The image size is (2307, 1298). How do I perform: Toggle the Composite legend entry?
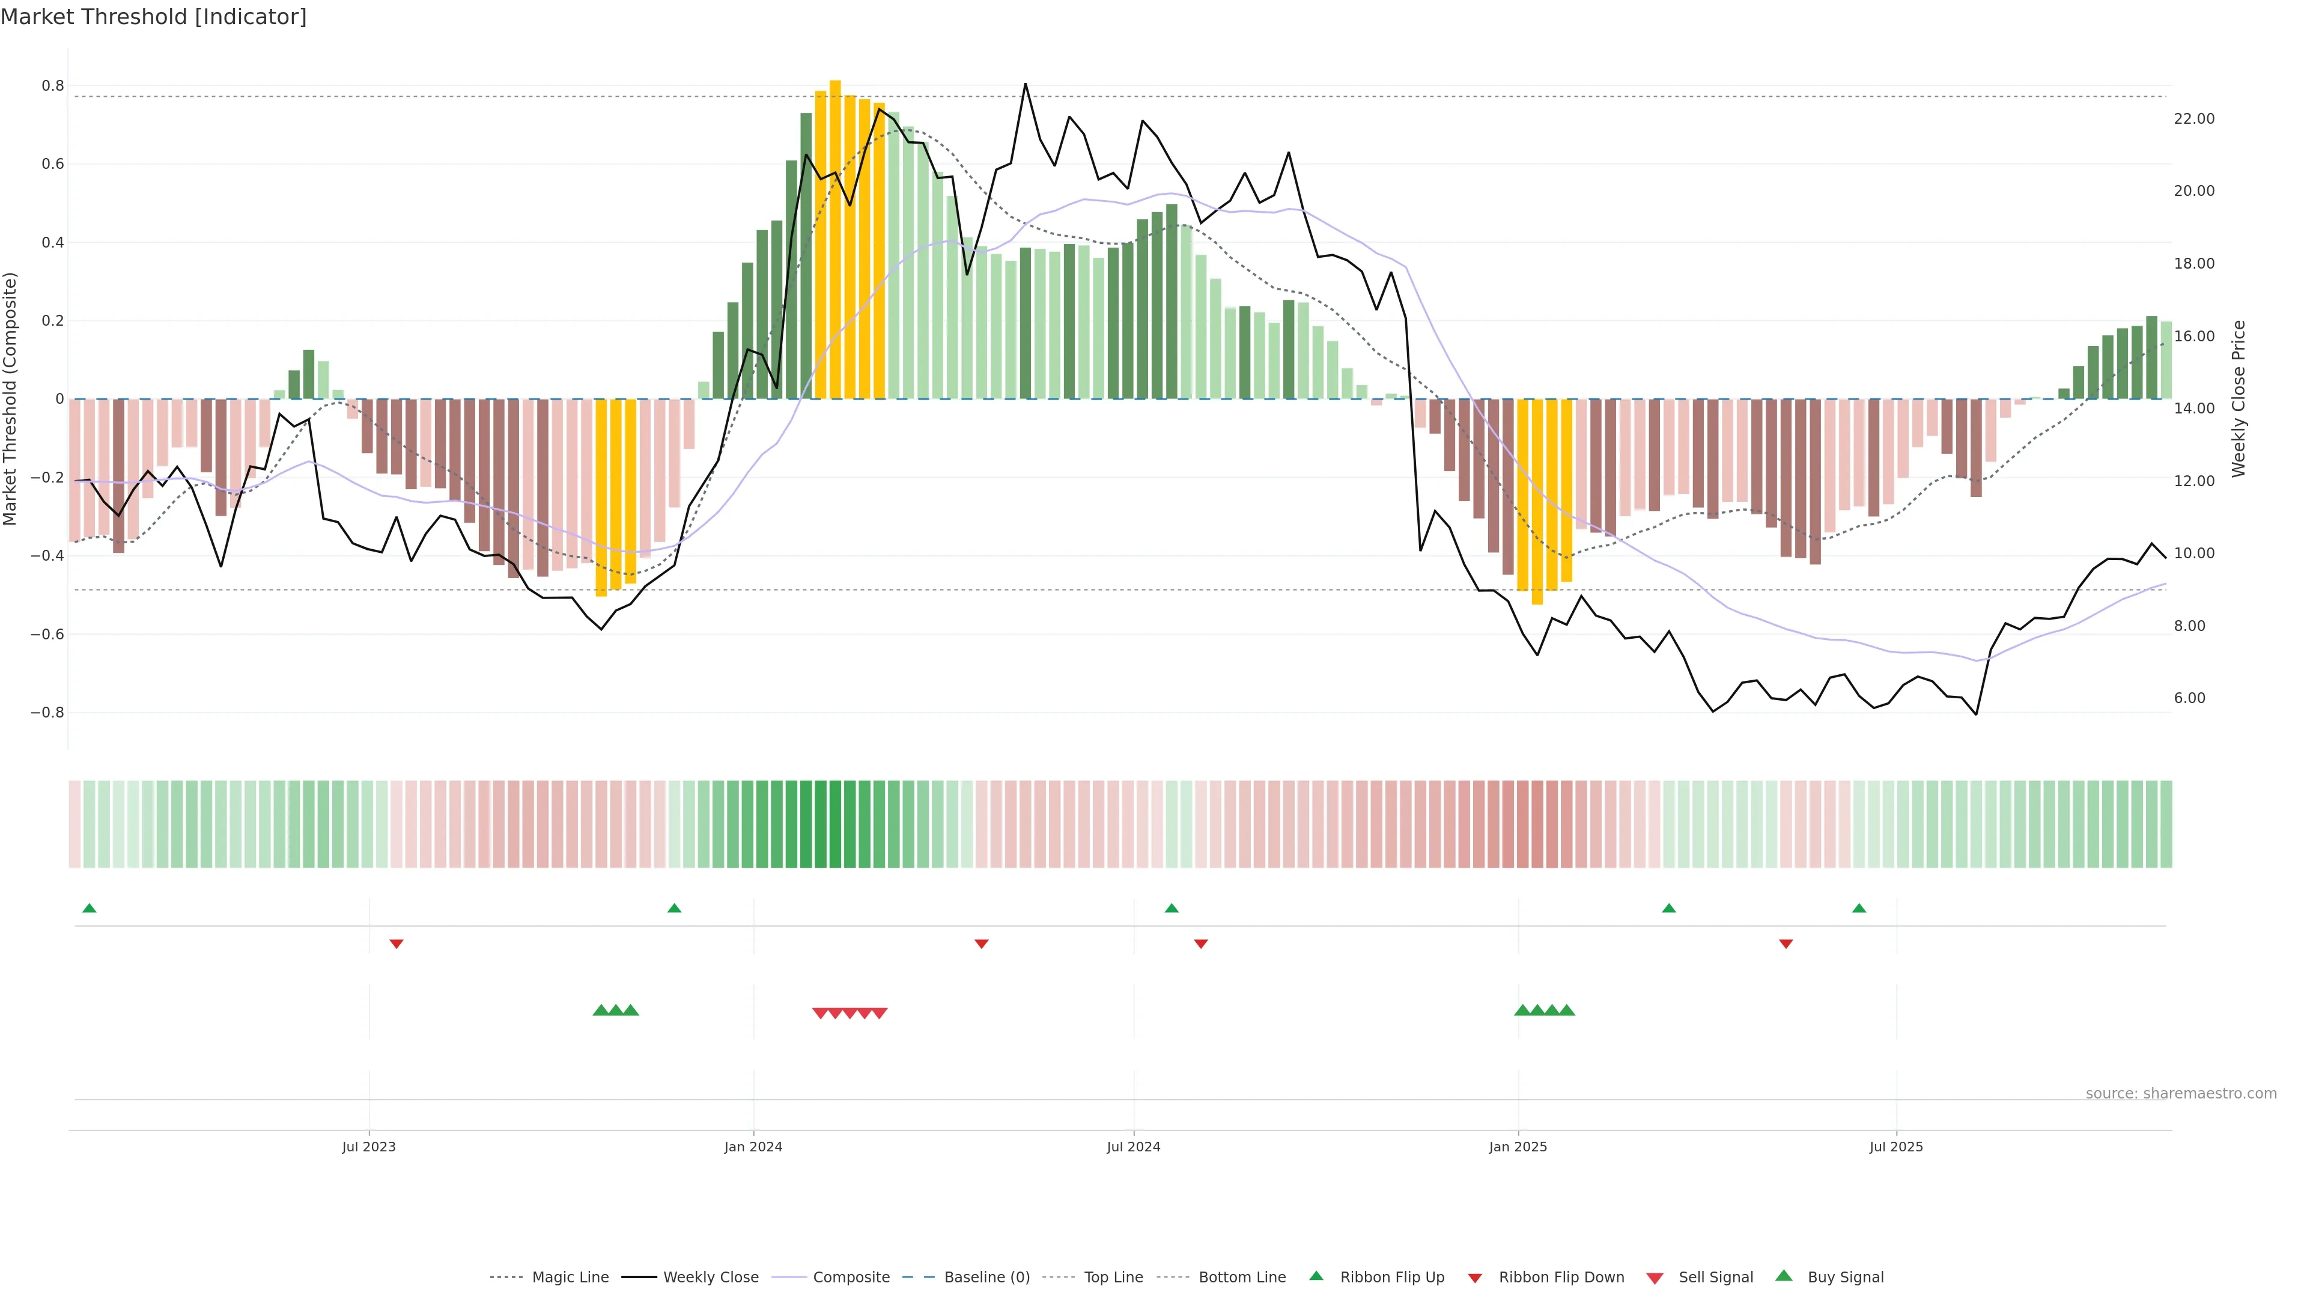point(851,1278)
